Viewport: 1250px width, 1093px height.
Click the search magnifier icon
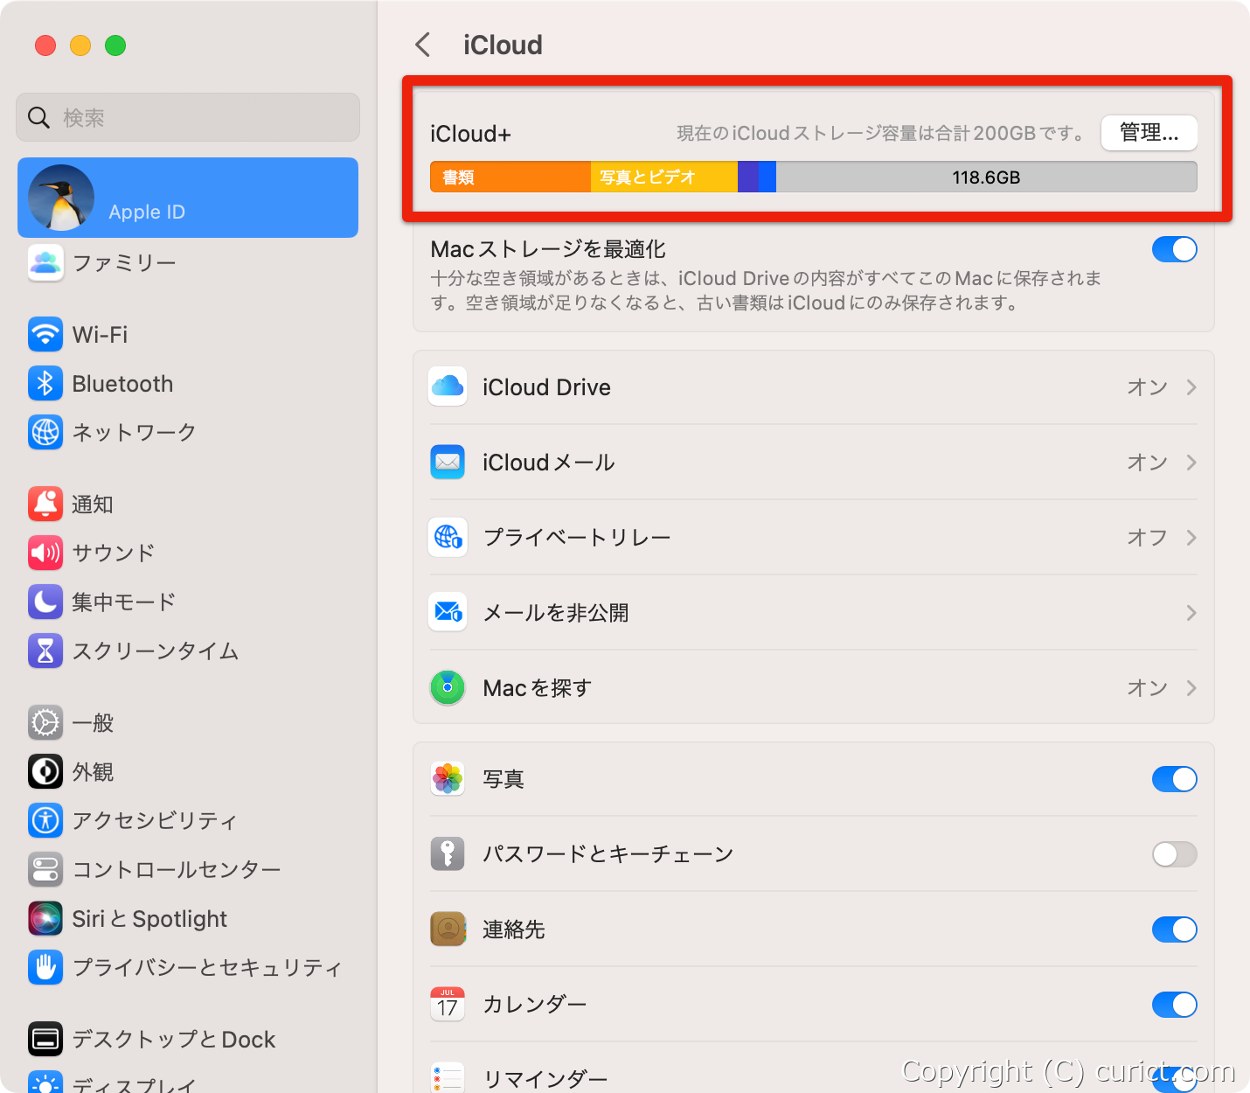point(38,117)
